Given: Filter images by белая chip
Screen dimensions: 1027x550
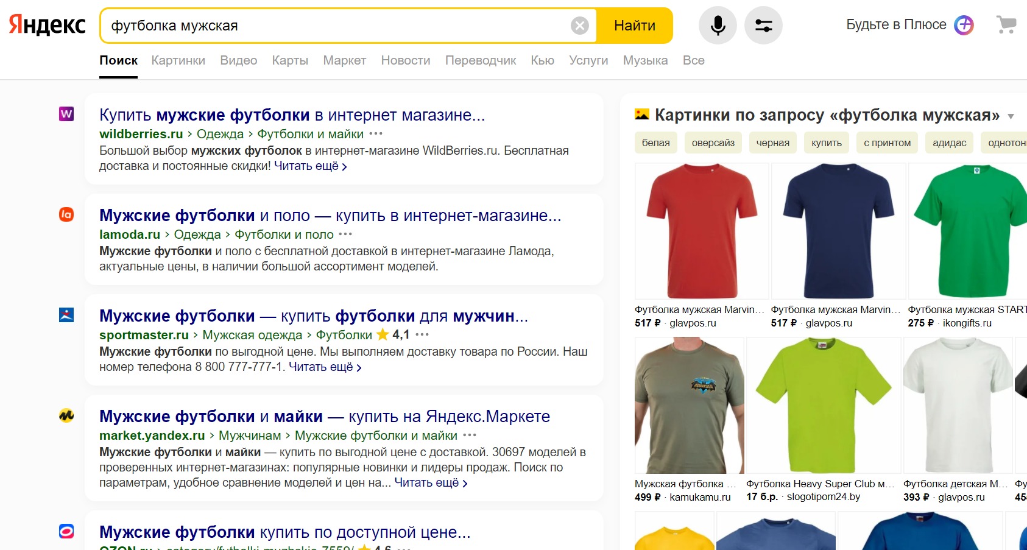Looking at the screenshot, I should [655, 143].
